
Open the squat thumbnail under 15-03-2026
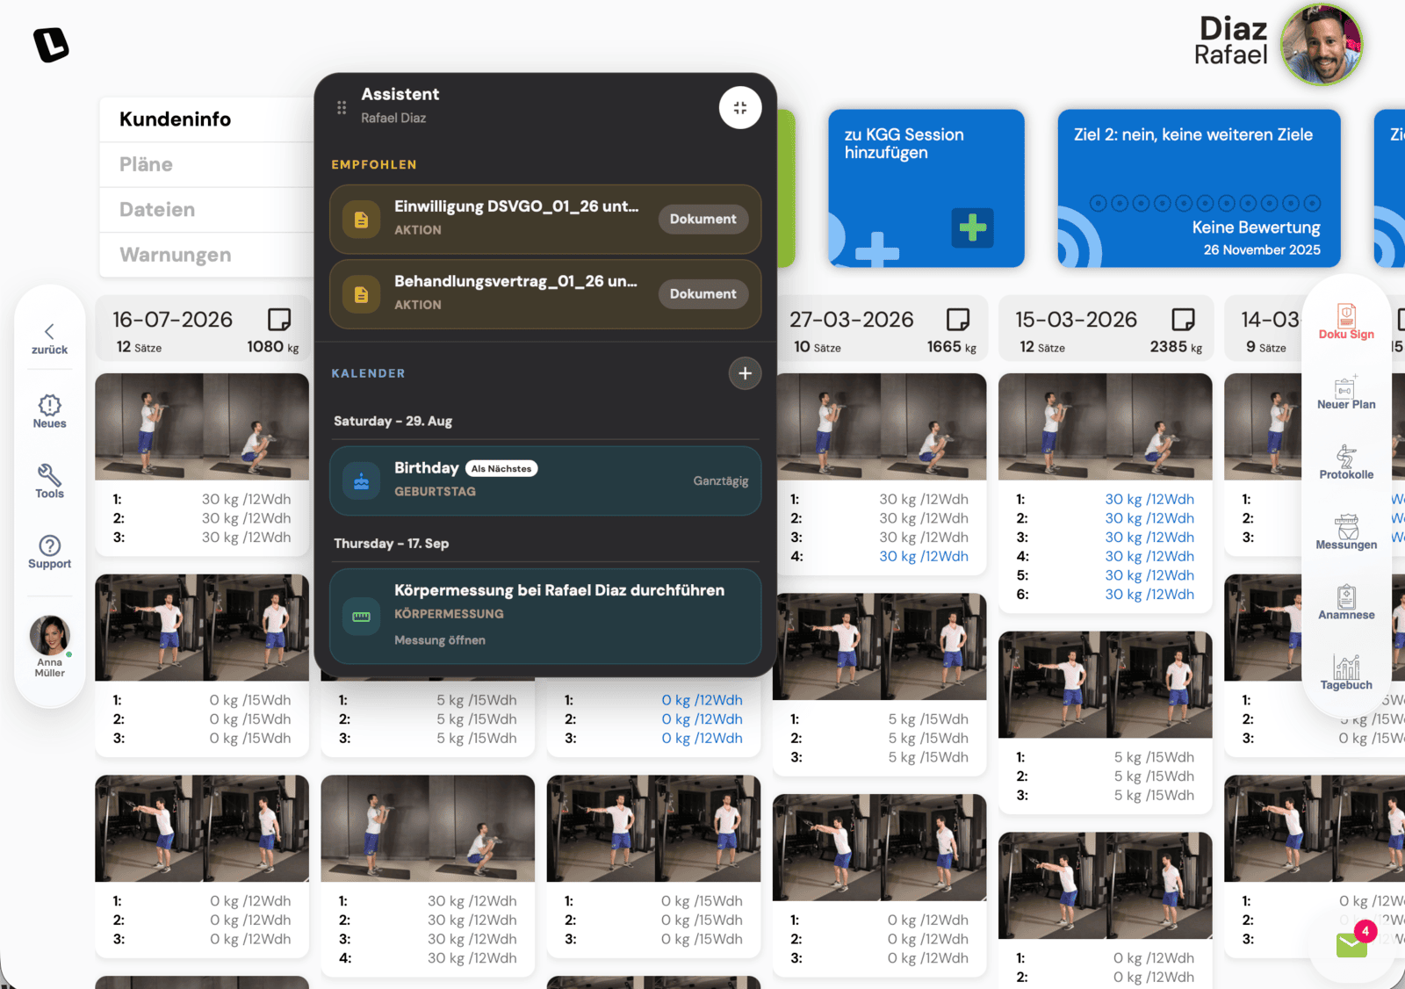pos(1106,427)
